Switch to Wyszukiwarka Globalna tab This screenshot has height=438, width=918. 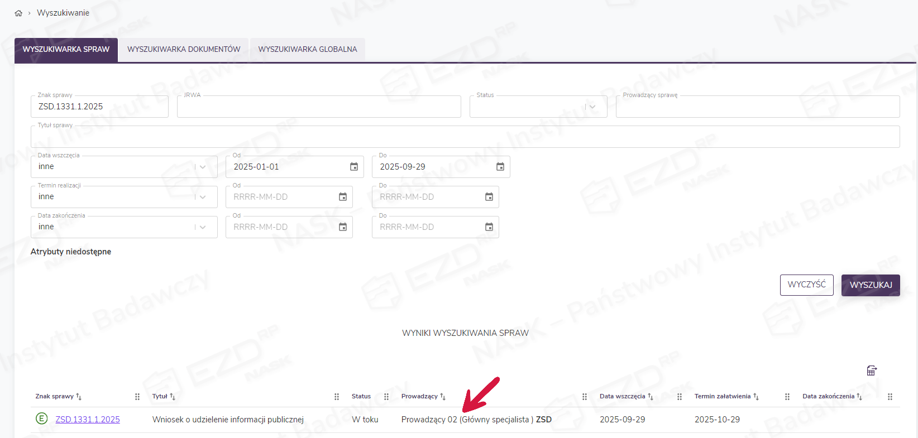(x=307, y=50)
